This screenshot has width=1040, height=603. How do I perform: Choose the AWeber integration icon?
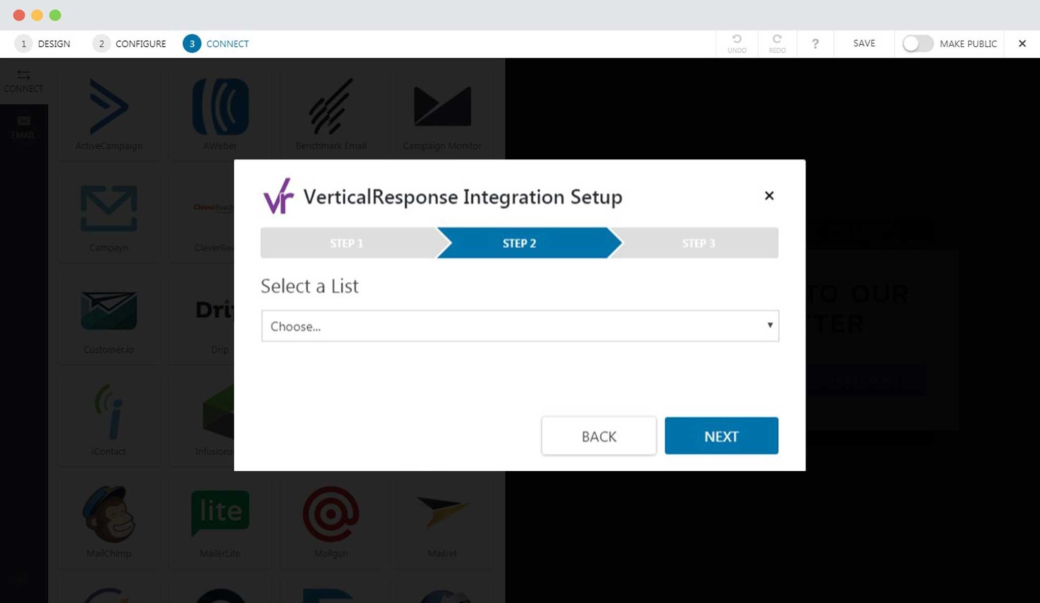(x=220, y=107)
